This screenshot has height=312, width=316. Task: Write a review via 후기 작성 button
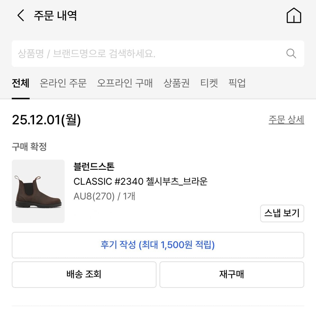pos(158,245)
